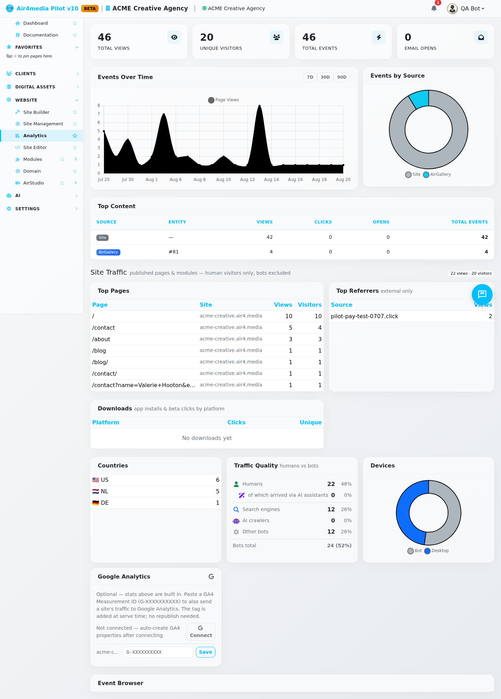
Task: Click the Dashboard home icon in sidebar
Action: tap(18, 23)
